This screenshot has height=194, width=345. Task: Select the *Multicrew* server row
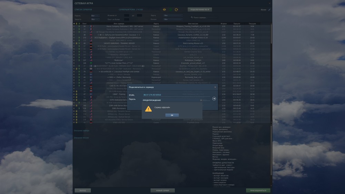coord(171,60)
